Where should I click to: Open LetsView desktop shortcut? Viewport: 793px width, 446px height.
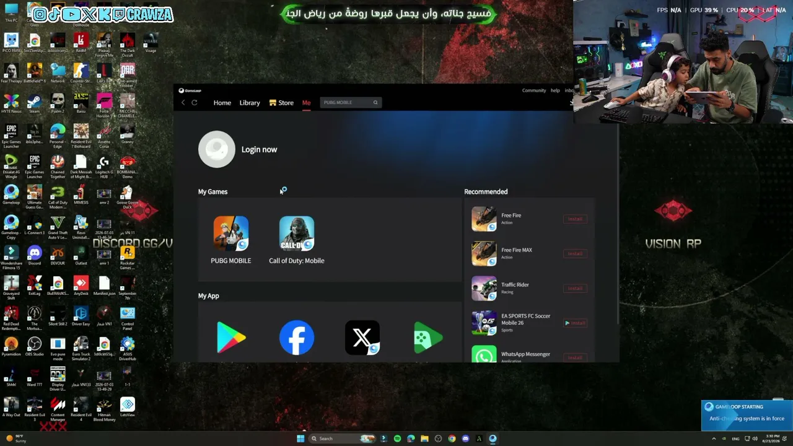coord(127,406)
